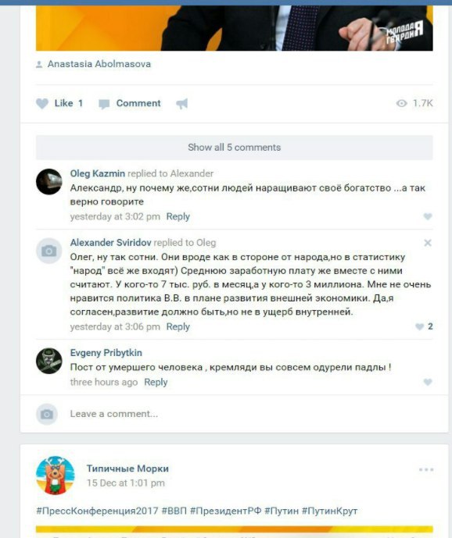
Task: Like Oleg Kazmin's comment heart
Action: pyautogui.click(x=427, y=216)
